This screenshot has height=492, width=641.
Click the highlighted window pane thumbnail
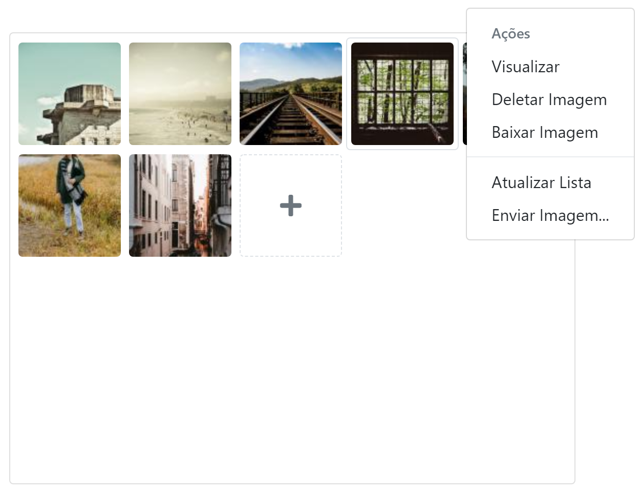click(402, 94)
